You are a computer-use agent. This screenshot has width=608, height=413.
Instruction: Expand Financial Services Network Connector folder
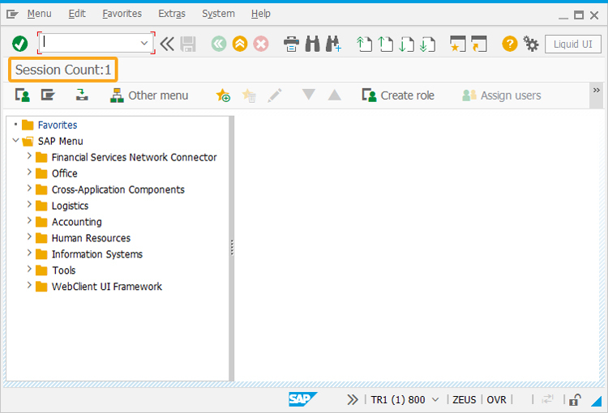[x=29, y=156]
